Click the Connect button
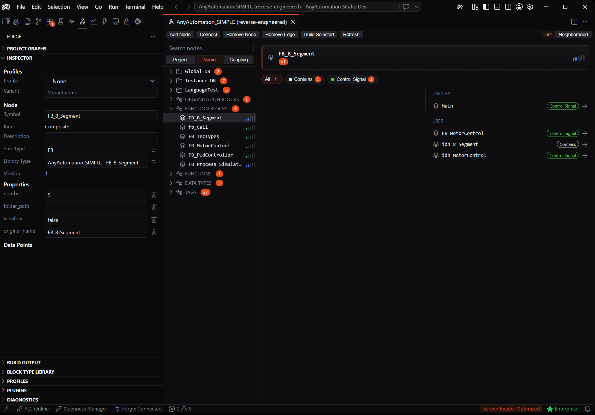Screen dimensions: 595x415 (208, 34)
